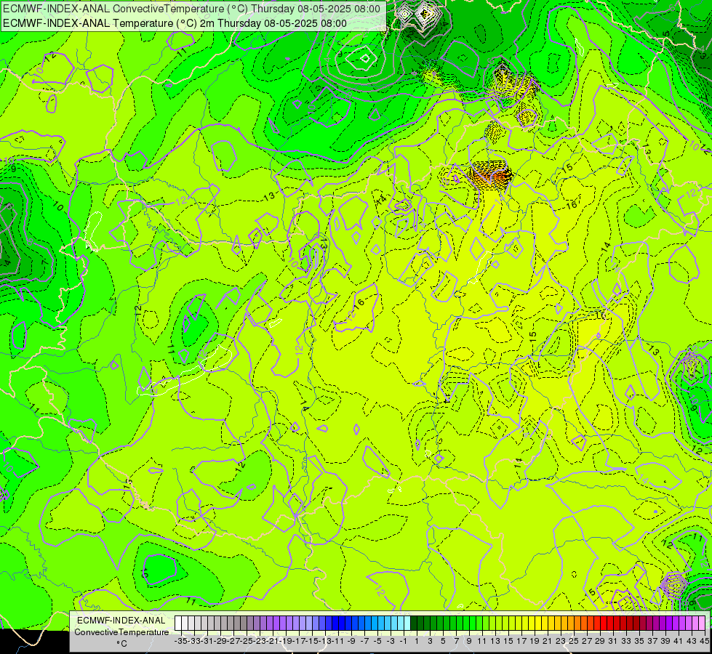This screenshot has width=712, height=654.
Task: Pick the red swatch above 31
Action: pos(610,623)
